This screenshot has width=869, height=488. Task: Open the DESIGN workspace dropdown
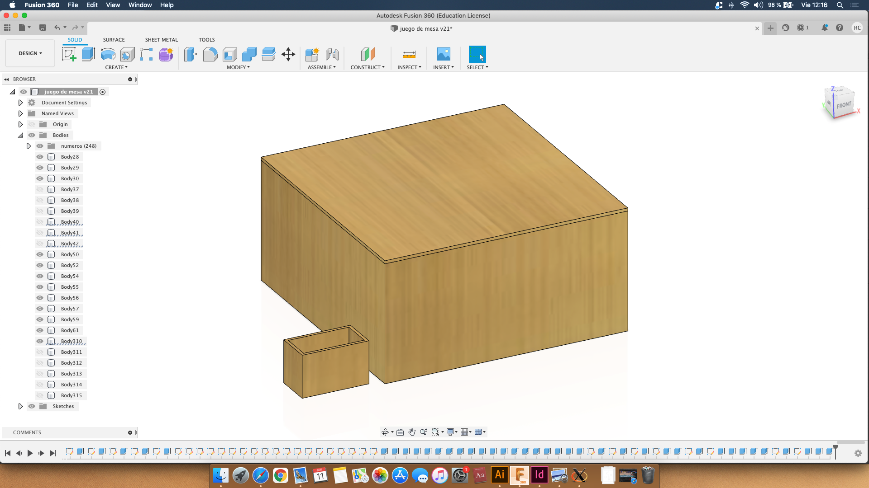click(30, 53)
